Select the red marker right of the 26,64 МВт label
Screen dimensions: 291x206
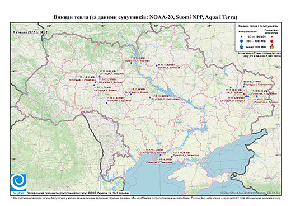tap(243, 94)
